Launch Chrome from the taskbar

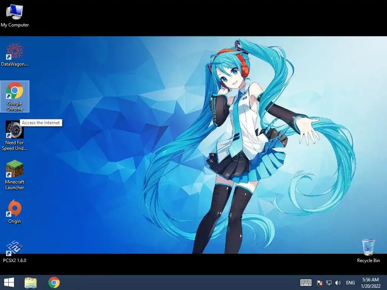[54, 282]
